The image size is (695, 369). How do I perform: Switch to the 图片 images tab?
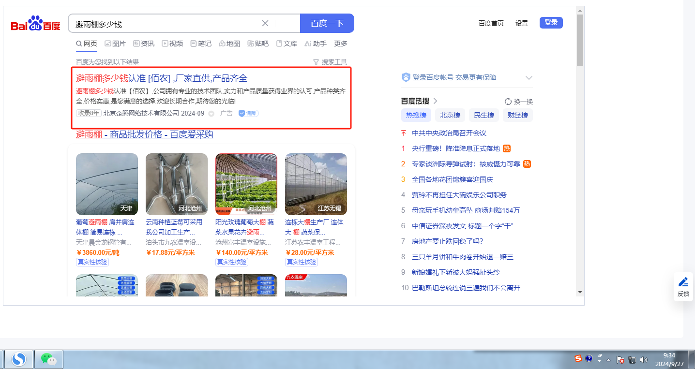point(115,44)
